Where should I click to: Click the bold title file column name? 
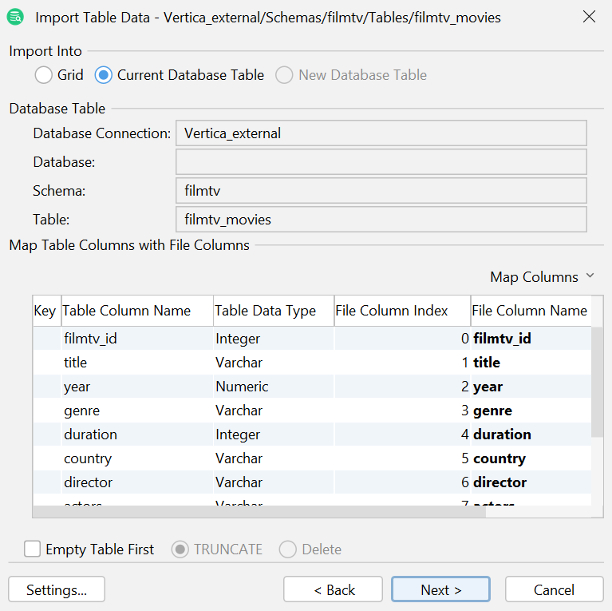pos(486,362)
